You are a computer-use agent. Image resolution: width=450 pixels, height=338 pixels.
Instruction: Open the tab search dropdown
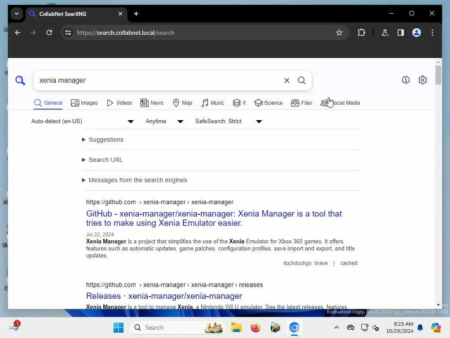(x=17, y=14)
